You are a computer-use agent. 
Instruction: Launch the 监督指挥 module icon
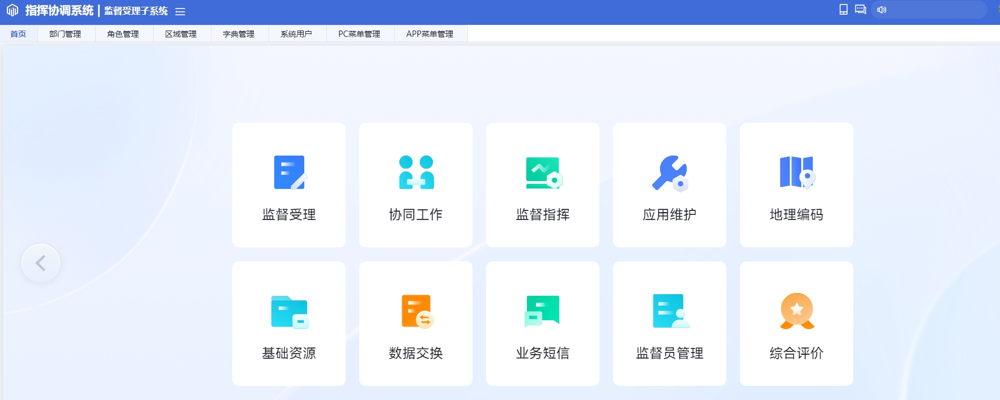click(x=543, y=173)
